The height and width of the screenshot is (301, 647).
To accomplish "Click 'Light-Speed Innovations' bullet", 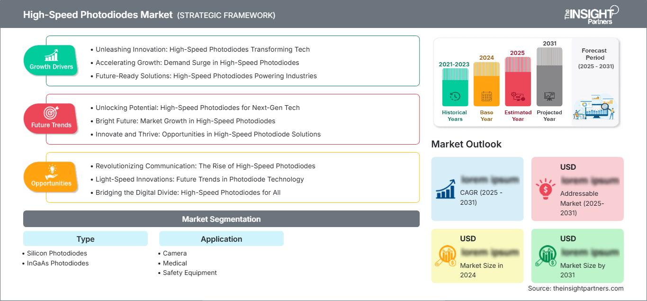I will pos(199,179).
